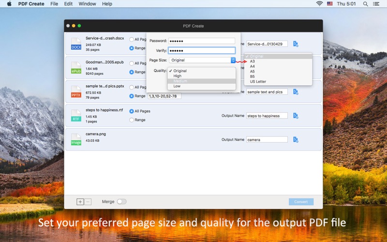Screen dimensions: 387x242
Task: Edit output name camera
Action: [x=267, y=140]
